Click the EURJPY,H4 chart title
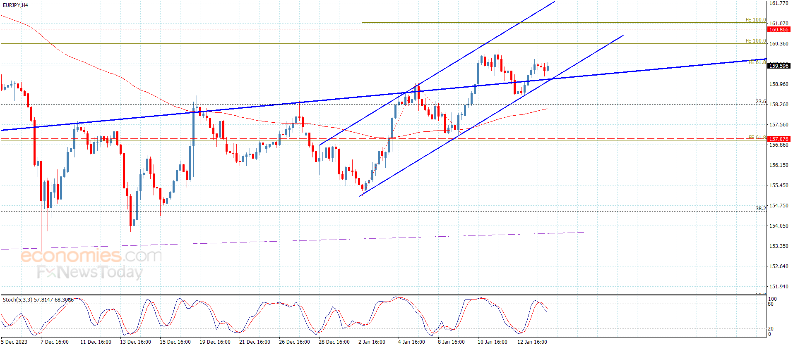Viewport: 793px width, 347px height. pos(15,5)
